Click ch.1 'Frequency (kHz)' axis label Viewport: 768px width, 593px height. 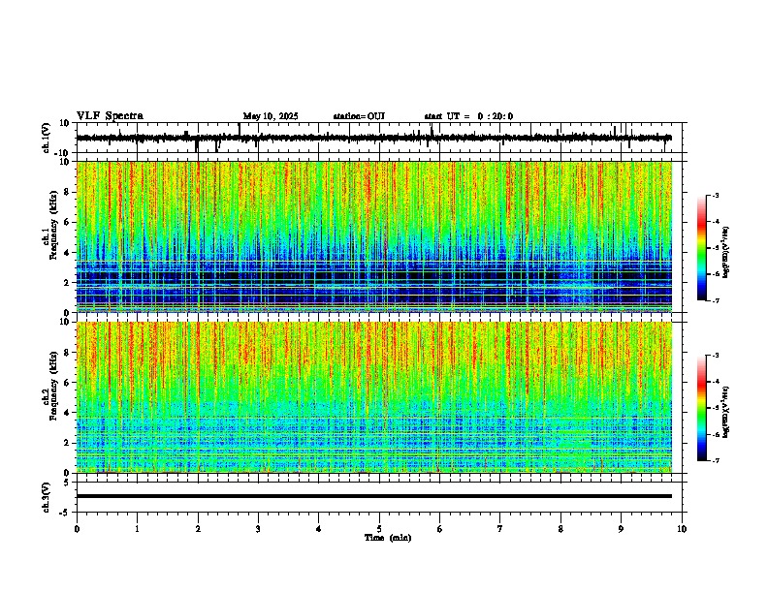click(52, 225)
